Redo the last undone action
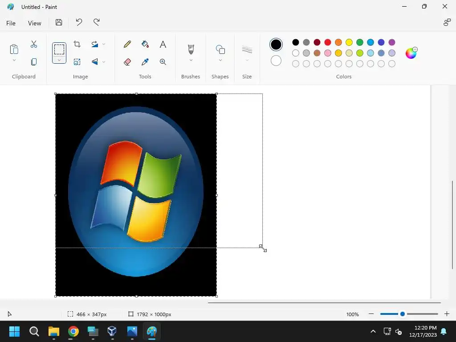This screenshot has width=456, height=342. [97, 22]
